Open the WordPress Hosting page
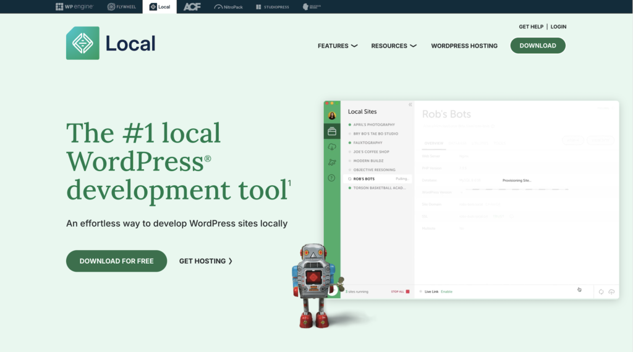The image size is (633, 352). (x=464, y=46)
